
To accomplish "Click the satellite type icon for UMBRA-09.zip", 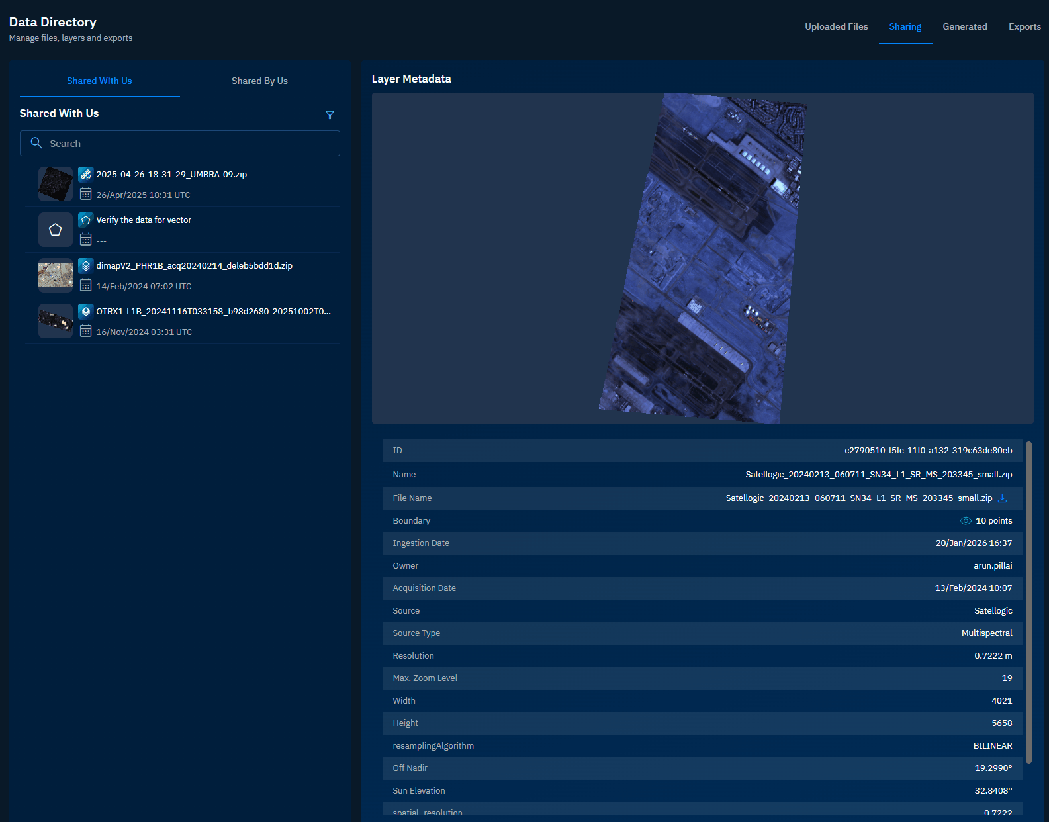I will click(85, 175).
